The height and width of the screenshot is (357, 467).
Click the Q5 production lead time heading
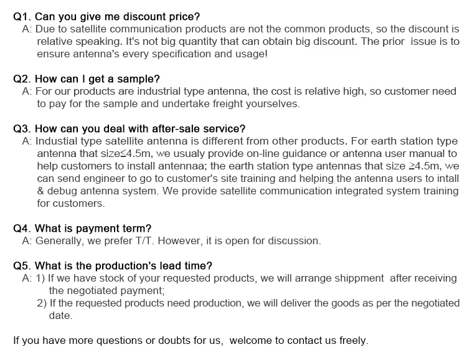(113, 265)
